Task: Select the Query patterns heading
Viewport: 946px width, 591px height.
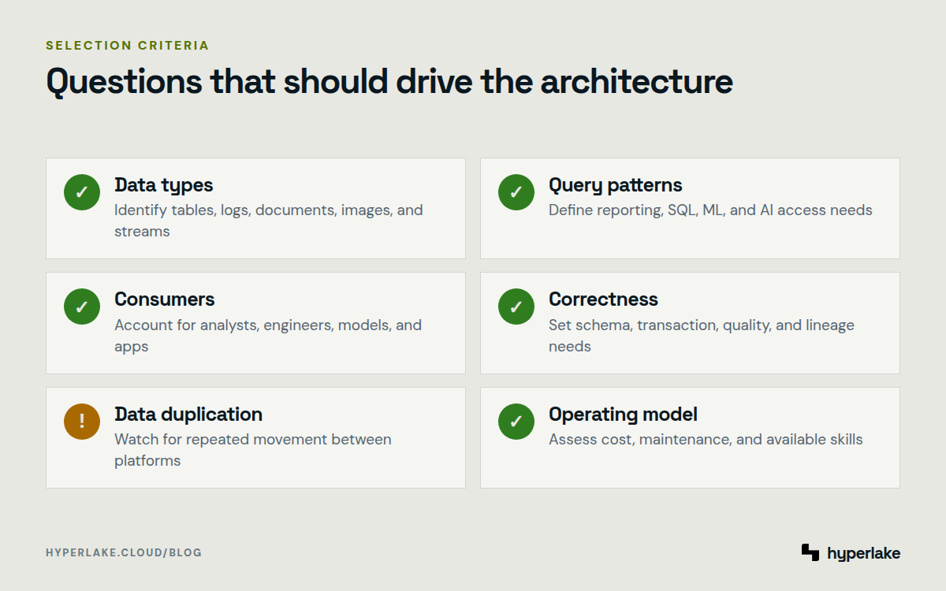Action: (x=616, y=185)
